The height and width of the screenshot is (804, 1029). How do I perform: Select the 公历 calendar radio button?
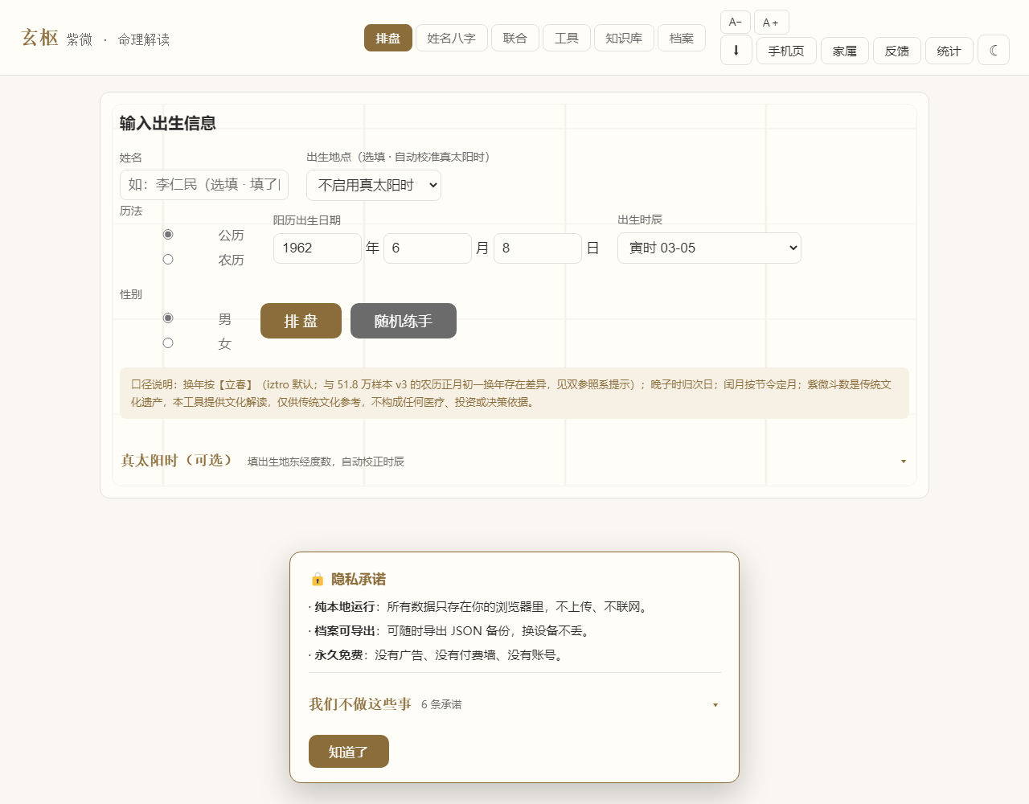(x=168, y=235)
